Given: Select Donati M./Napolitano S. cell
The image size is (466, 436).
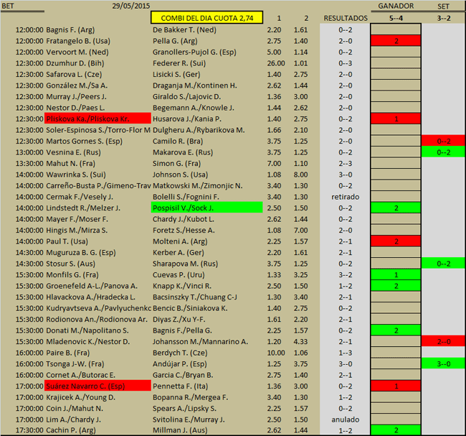Looking at the screenshot, I should point(87,330).
